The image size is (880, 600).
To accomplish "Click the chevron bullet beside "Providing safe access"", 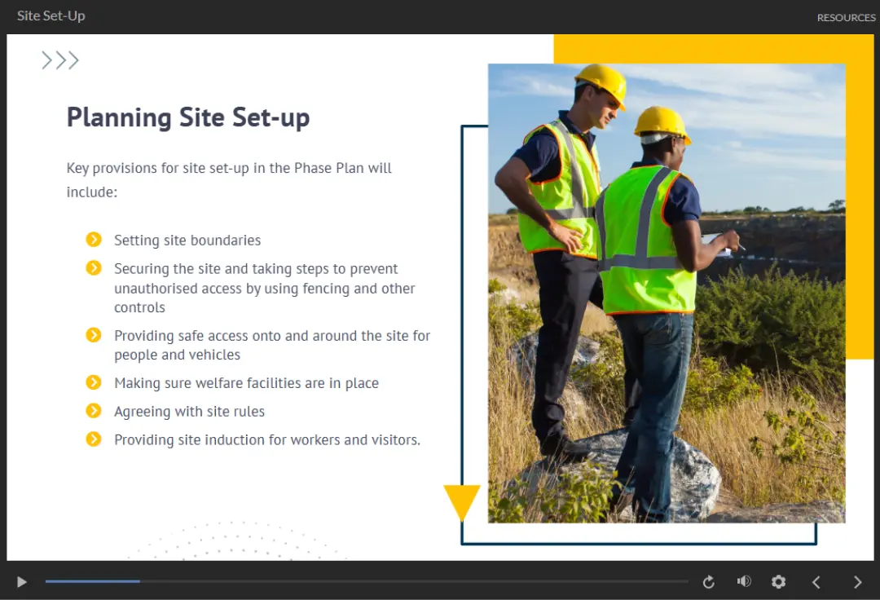I will (x=94, y=335).
